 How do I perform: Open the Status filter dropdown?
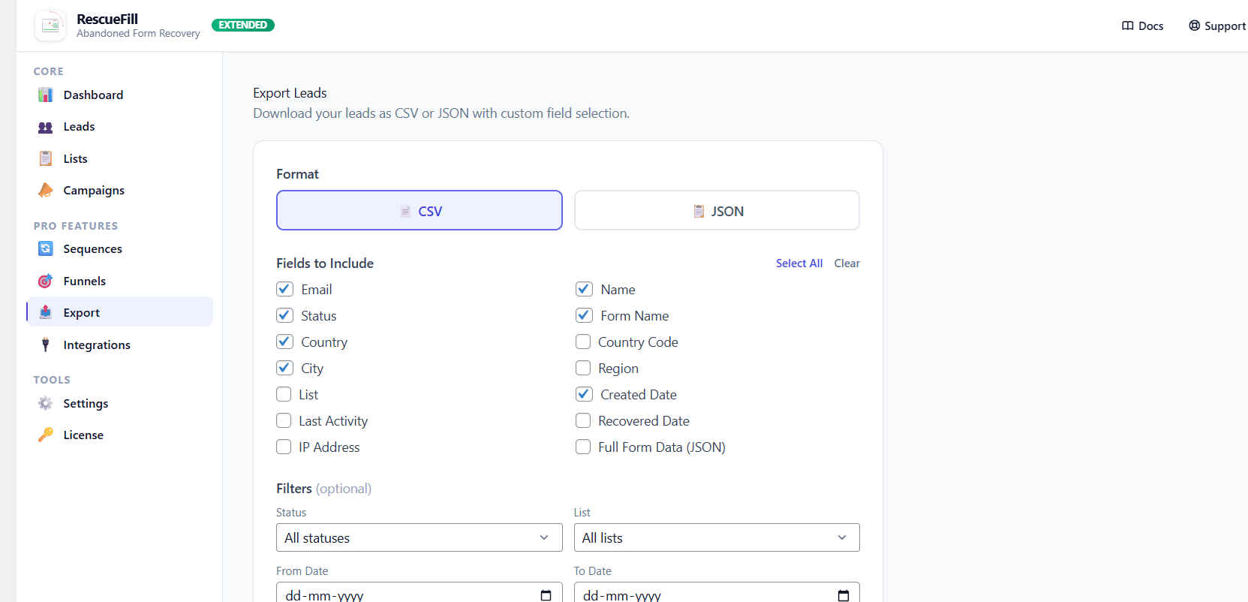(x=419, y=537)
